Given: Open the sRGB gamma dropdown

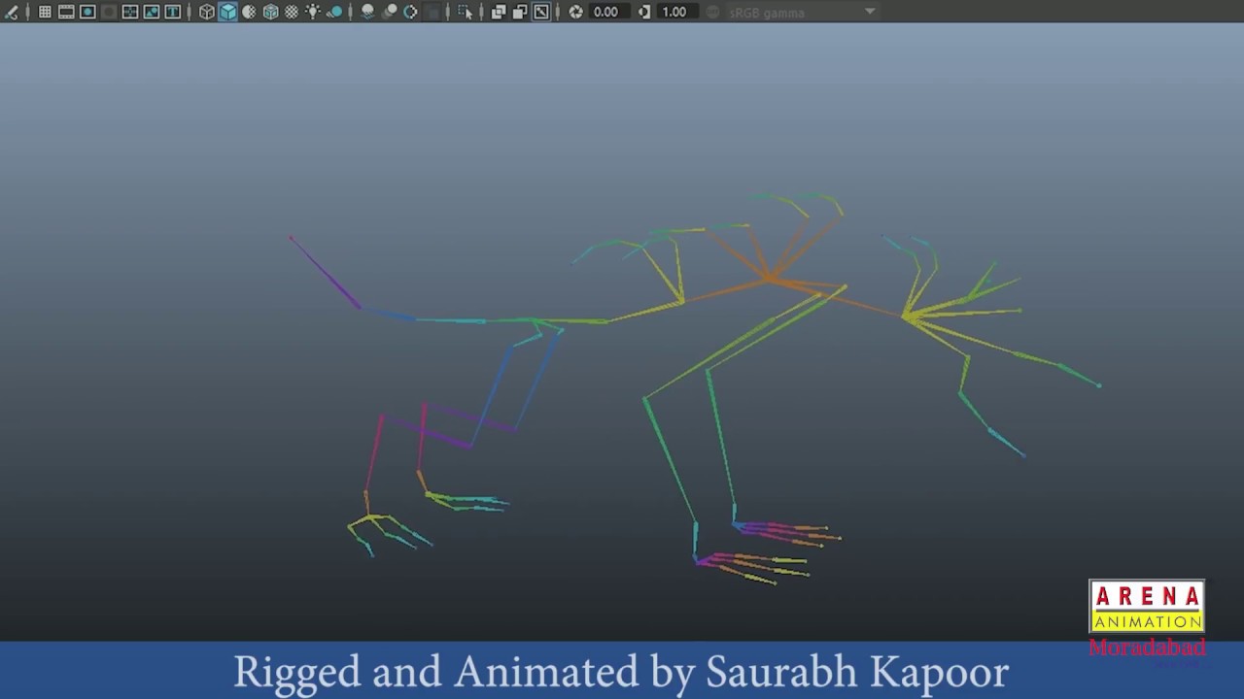Looking at the screenshot, I should click(x=803, y=12).
